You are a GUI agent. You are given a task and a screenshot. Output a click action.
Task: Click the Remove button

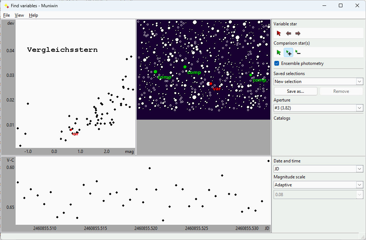341,91
